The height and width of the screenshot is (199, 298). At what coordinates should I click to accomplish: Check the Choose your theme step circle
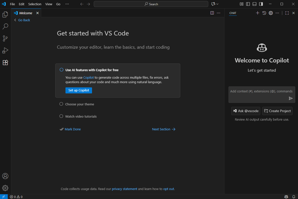pyautogui.click(x=61, y=104)
